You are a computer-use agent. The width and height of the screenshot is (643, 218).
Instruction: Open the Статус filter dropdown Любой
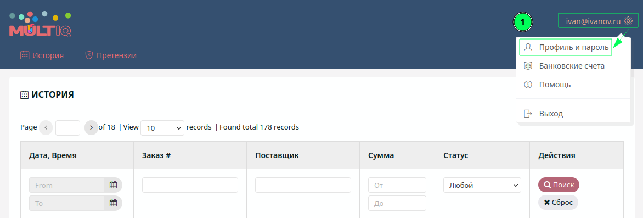pos(482,185)
